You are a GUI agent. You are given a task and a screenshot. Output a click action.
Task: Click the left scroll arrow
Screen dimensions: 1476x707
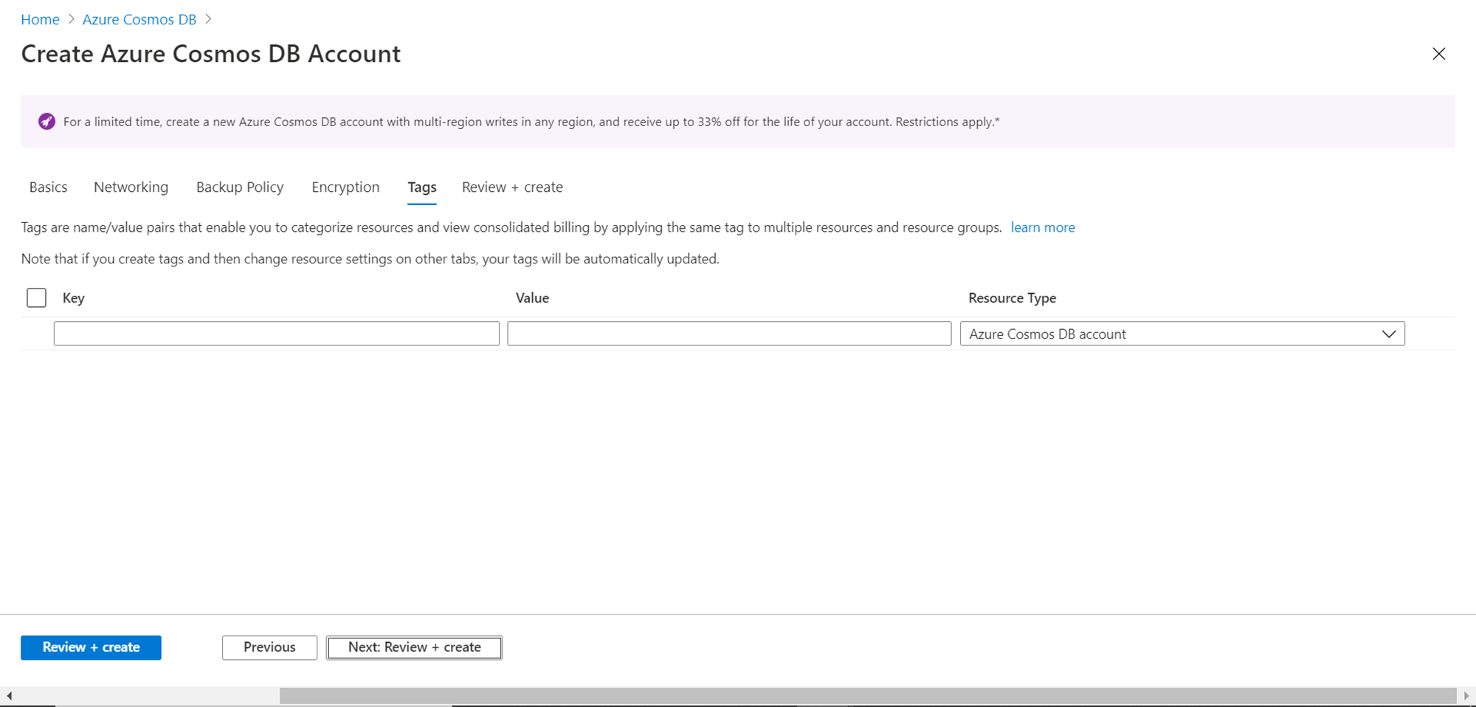9,695
